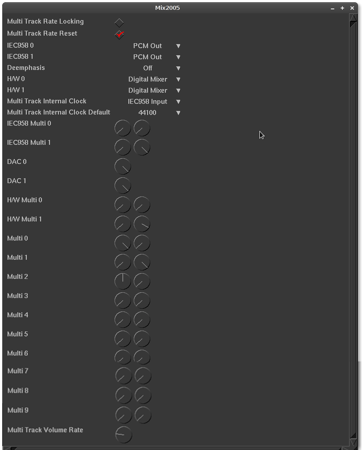Click the right Multi 7 knob
362x450 pixels.
pyautogui.click(x=143, y=376)
